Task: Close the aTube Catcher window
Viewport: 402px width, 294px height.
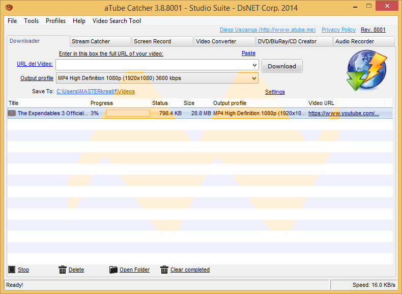Action: (387, 6)
